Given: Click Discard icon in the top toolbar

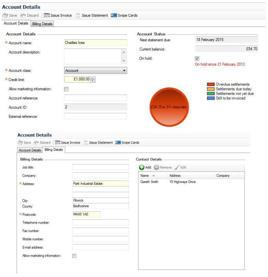Looking at the screenshot, I should click(x=22, y=15).
